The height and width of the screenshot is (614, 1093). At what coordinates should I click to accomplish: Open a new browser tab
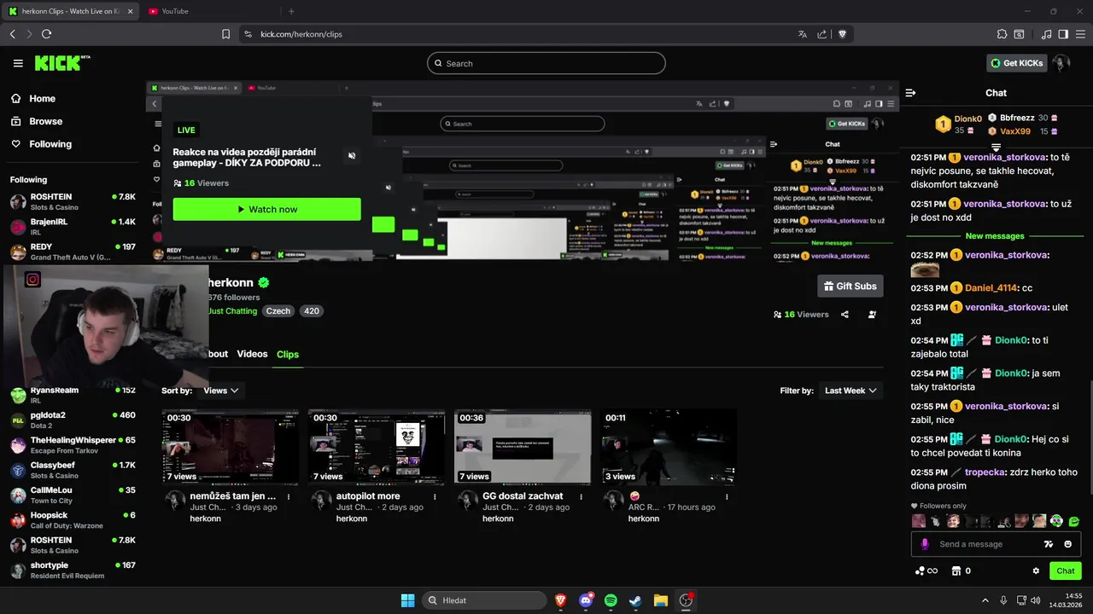click(291, 11)
